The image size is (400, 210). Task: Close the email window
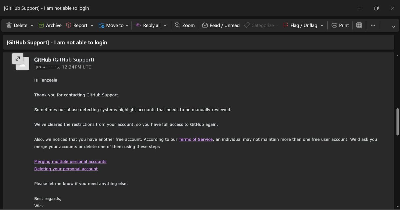point(392,8)
